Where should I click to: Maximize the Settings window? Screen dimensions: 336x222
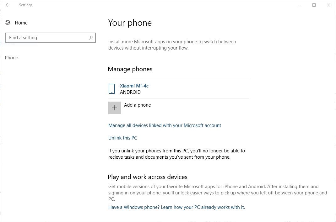pos(314,5)
